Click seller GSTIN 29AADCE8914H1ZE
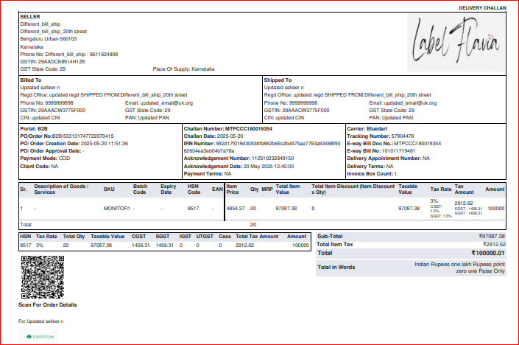The image size is (519, 345). pos(52,62)
